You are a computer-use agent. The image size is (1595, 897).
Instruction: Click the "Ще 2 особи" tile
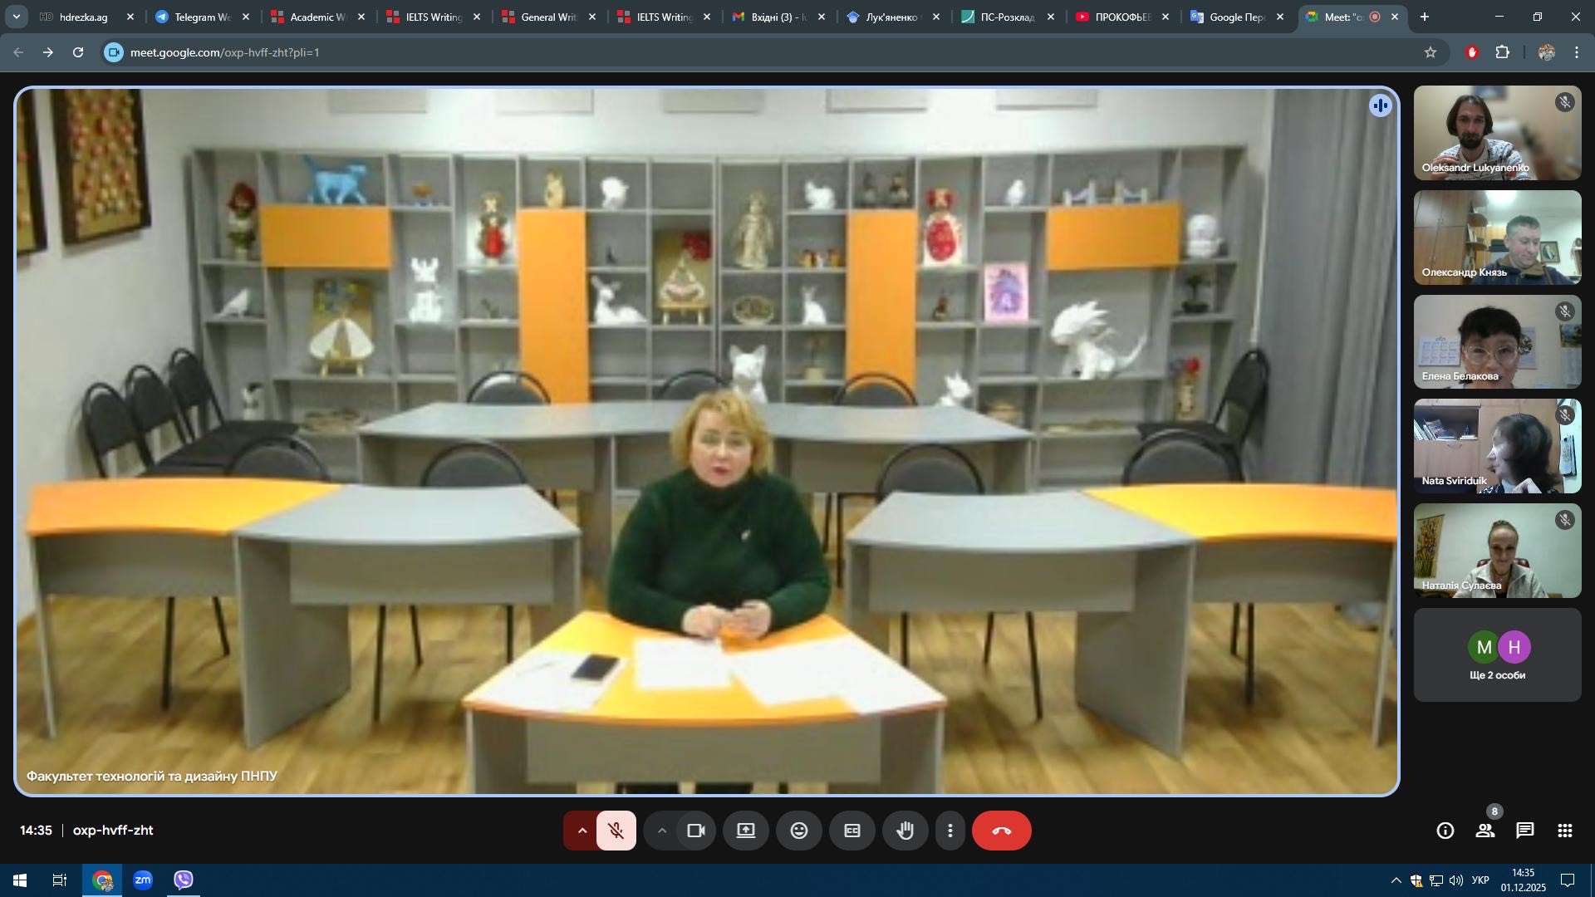point(1497,655)
